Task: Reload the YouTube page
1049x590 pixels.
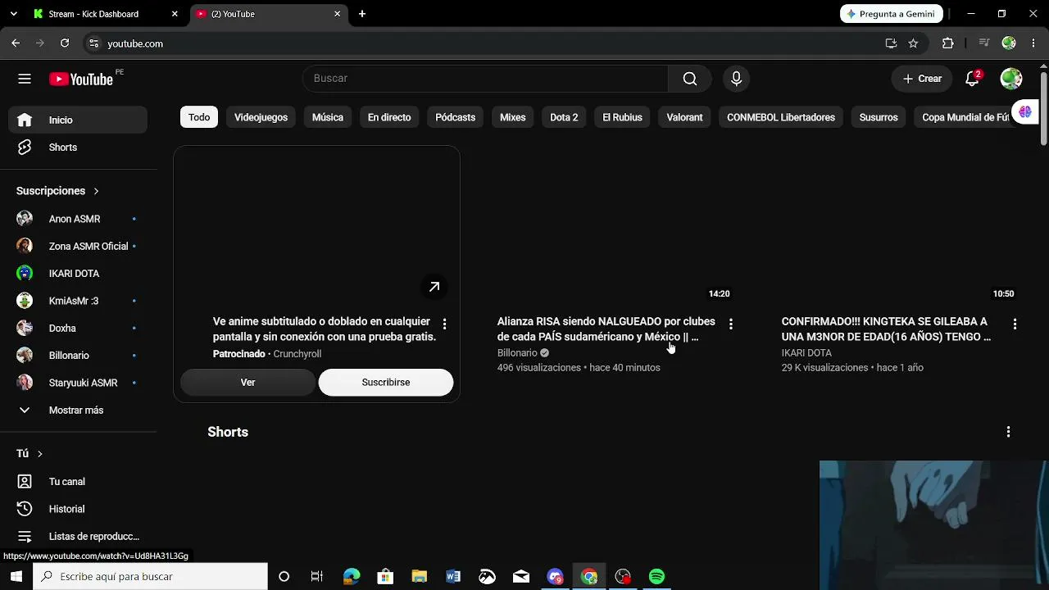Action: tap(65, 43)
